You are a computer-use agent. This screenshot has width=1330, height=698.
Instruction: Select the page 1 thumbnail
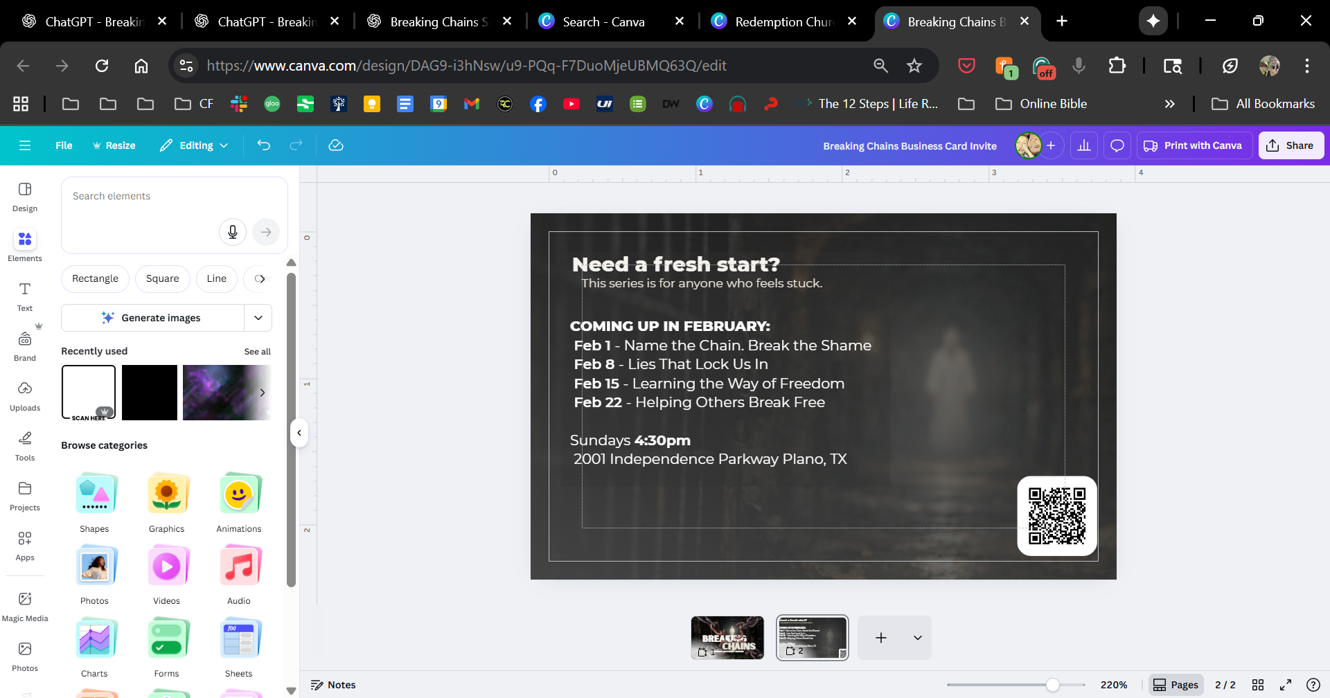click(727, 637)
